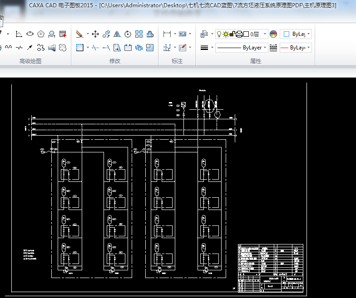
Task: Click the linear dimension button
Action: point(167,34)
